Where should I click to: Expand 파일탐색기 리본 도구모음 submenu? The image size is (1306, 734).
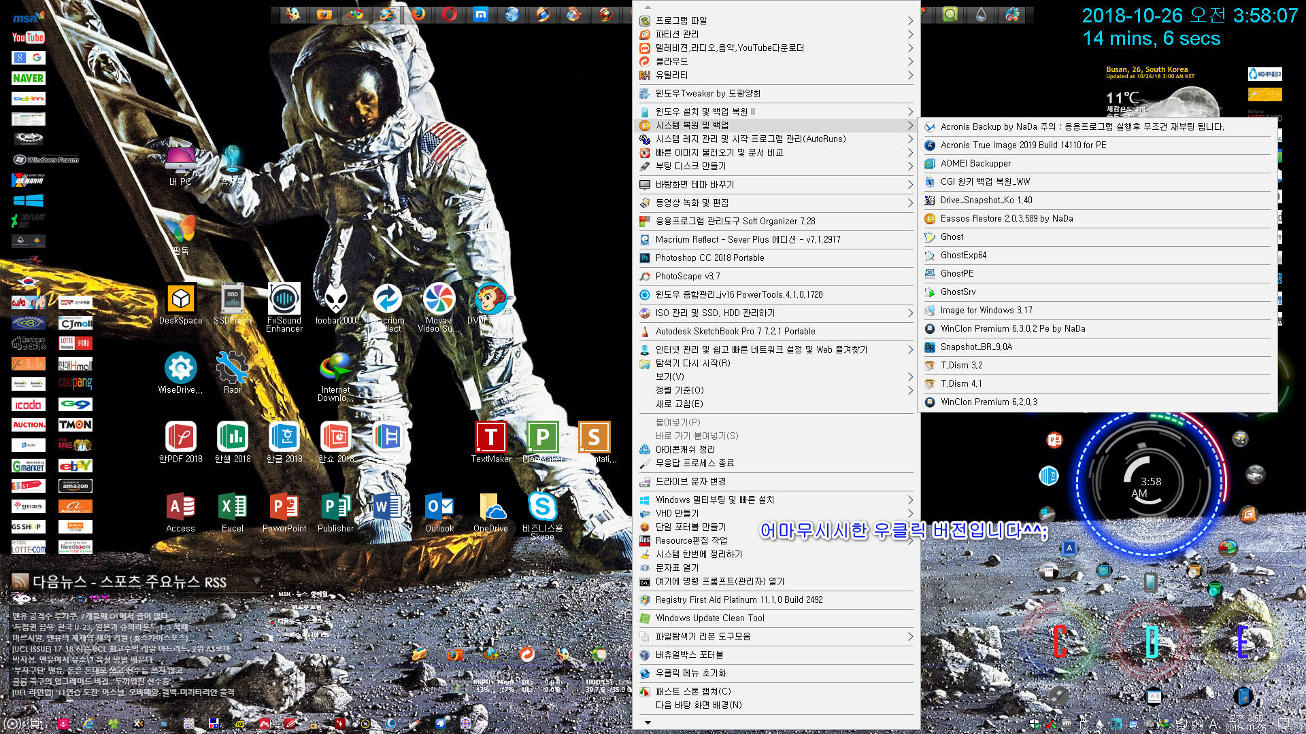pos(776,636)
